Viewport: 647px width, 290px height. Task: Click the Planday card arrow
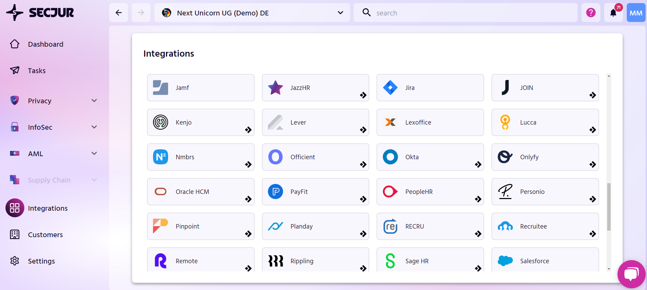(363, 234)
